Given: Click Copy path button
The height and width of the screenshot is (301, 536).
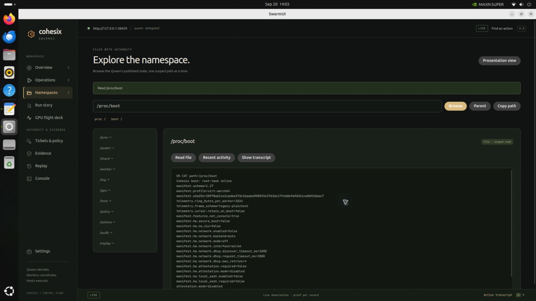Looking at the screenshot, I should tap(507, 106).
